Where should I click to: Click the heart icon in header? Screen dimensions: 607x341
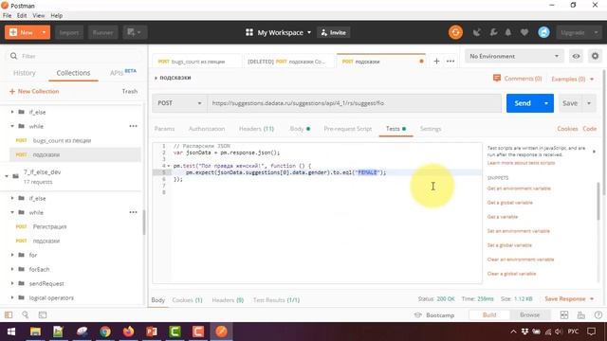[524, 32]
